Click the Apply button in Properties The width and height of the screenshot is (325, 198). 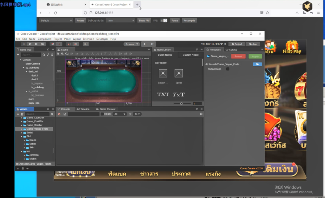click(255, 56)
